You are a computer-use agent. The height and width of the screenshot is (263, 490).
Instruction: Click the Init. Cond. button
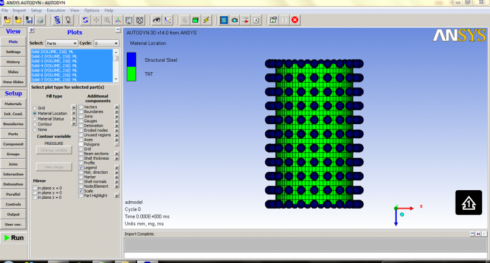(x=13, y=114)
